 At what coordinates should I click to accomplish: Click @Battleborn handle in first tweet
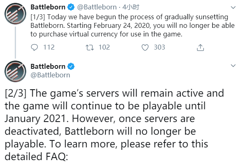point(97,7)
